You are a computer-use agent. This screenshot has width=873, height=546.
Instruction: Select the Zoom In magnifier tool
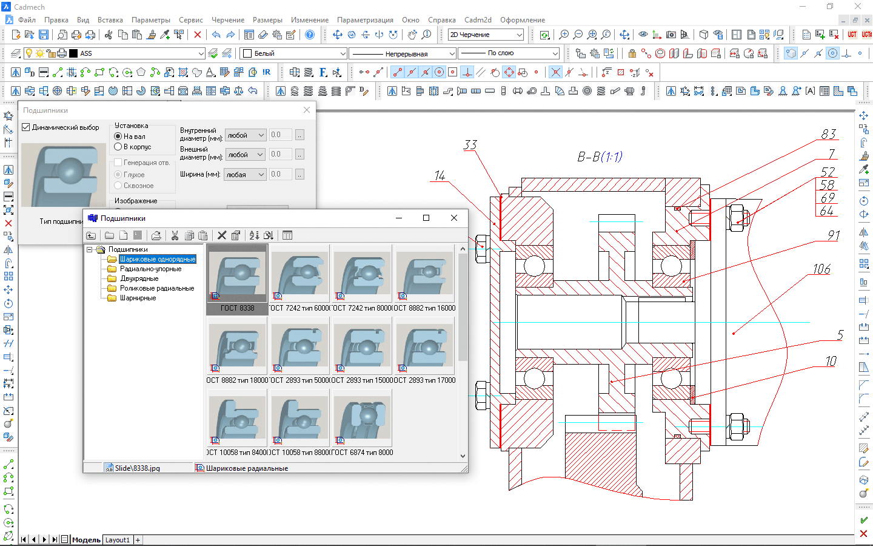[564, 35]
